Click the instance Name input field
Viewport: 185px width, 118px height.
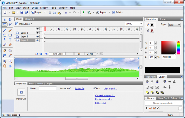[48, 89]
